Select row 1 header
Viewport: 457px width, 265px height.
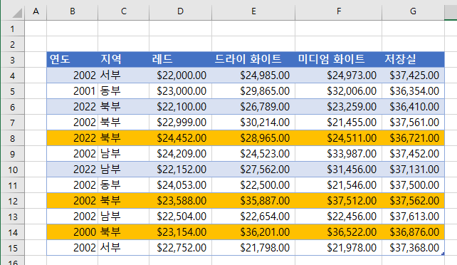pyautogui.click(x=13, y=28)
